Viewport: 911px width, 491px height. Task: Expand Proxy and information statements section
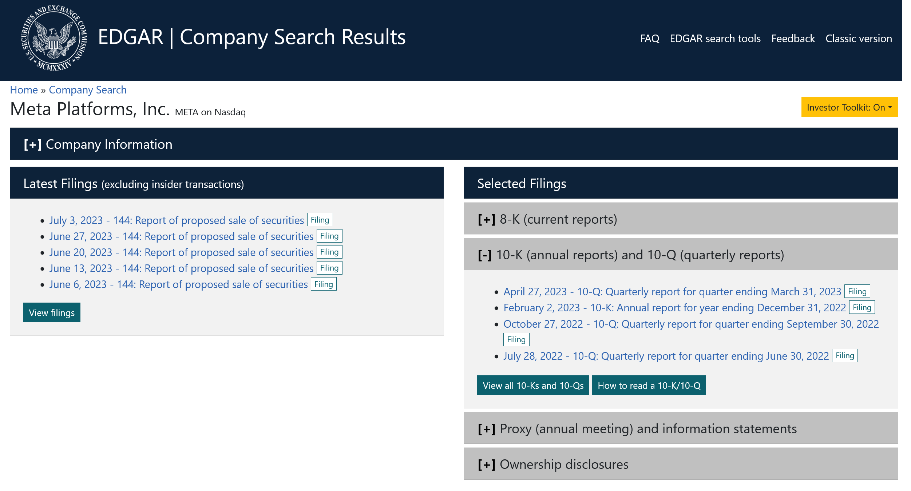coord(681,428)
